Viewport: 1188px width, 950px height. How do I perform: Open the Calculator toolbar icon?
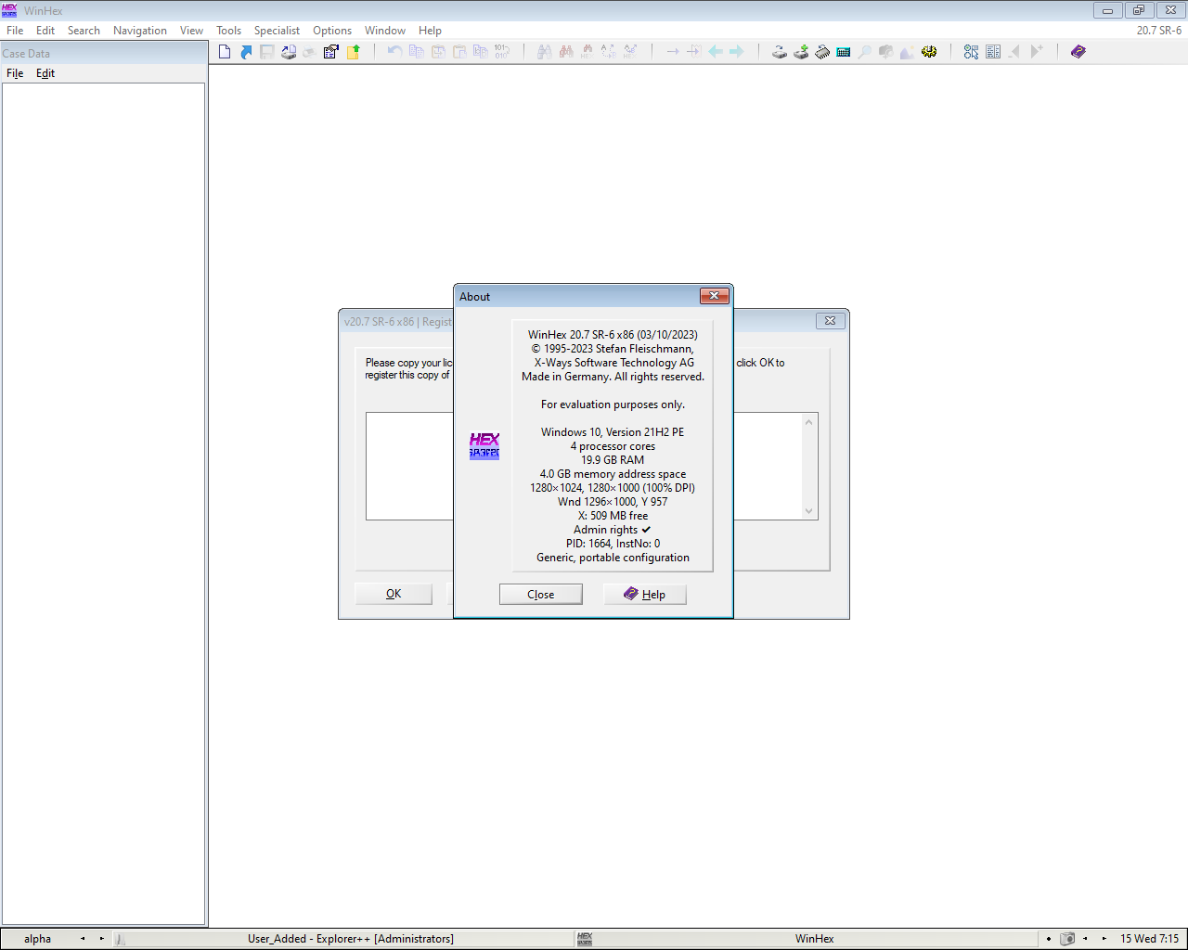(844, 52)
